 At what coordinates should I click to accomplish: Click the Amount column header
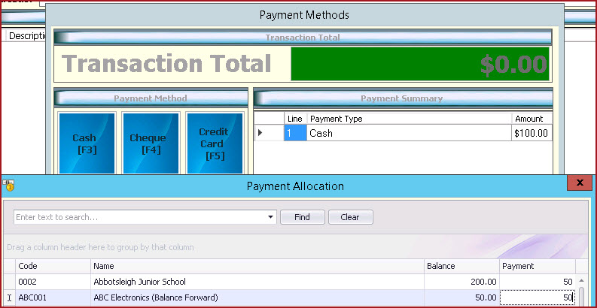pos(532,119)
